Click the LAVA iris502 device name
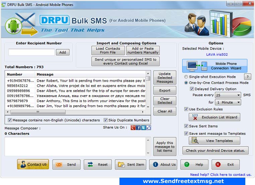This screenshot has height=185, width=255. coord(217,55)
